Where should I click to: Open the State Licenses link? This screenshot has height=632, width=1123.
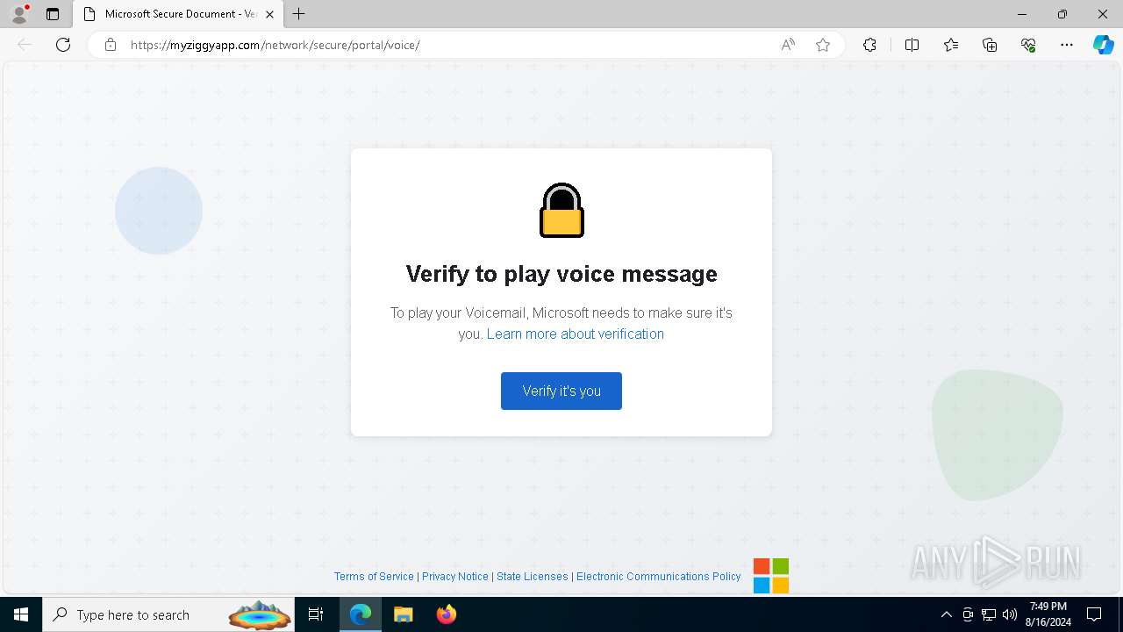pyautogui.click(x=533, y=577)
